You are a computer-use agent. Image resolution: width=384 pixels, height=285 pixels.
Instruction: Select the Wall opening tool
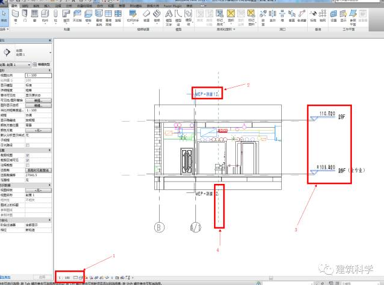pyautogui.click(x=282, y=16)
